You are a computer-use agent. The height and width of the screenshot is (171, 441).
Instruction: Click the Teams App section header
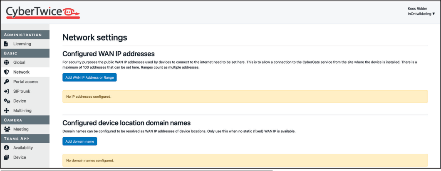25,139
